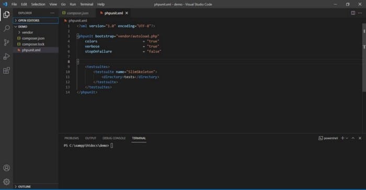Click the VS Code logo icon
Viewport: 366px width, 190px height.
pos(5,4)
